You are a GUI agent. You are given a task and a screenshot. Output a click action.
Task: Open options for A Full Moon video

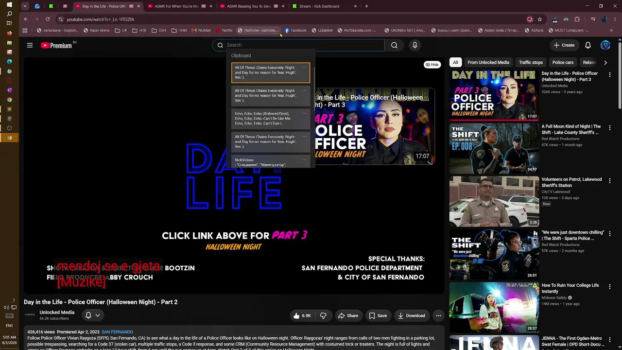tap(609, 128)
